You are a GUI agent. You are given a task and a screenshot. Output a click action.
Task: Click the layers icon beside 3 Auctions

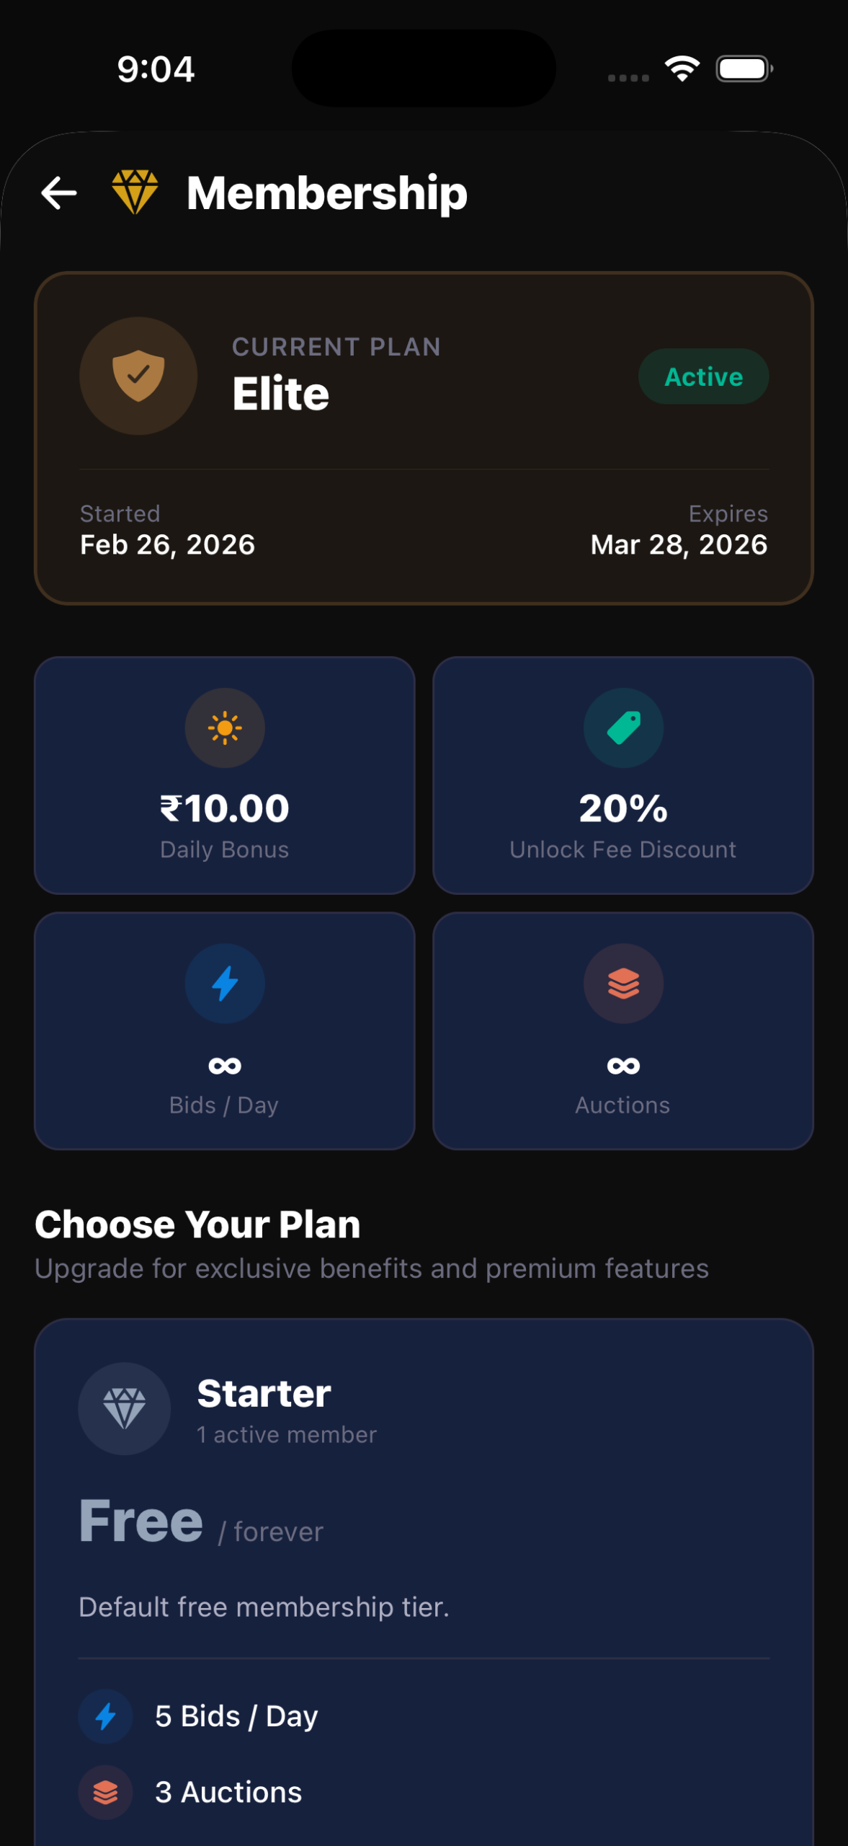point(105,1792)
